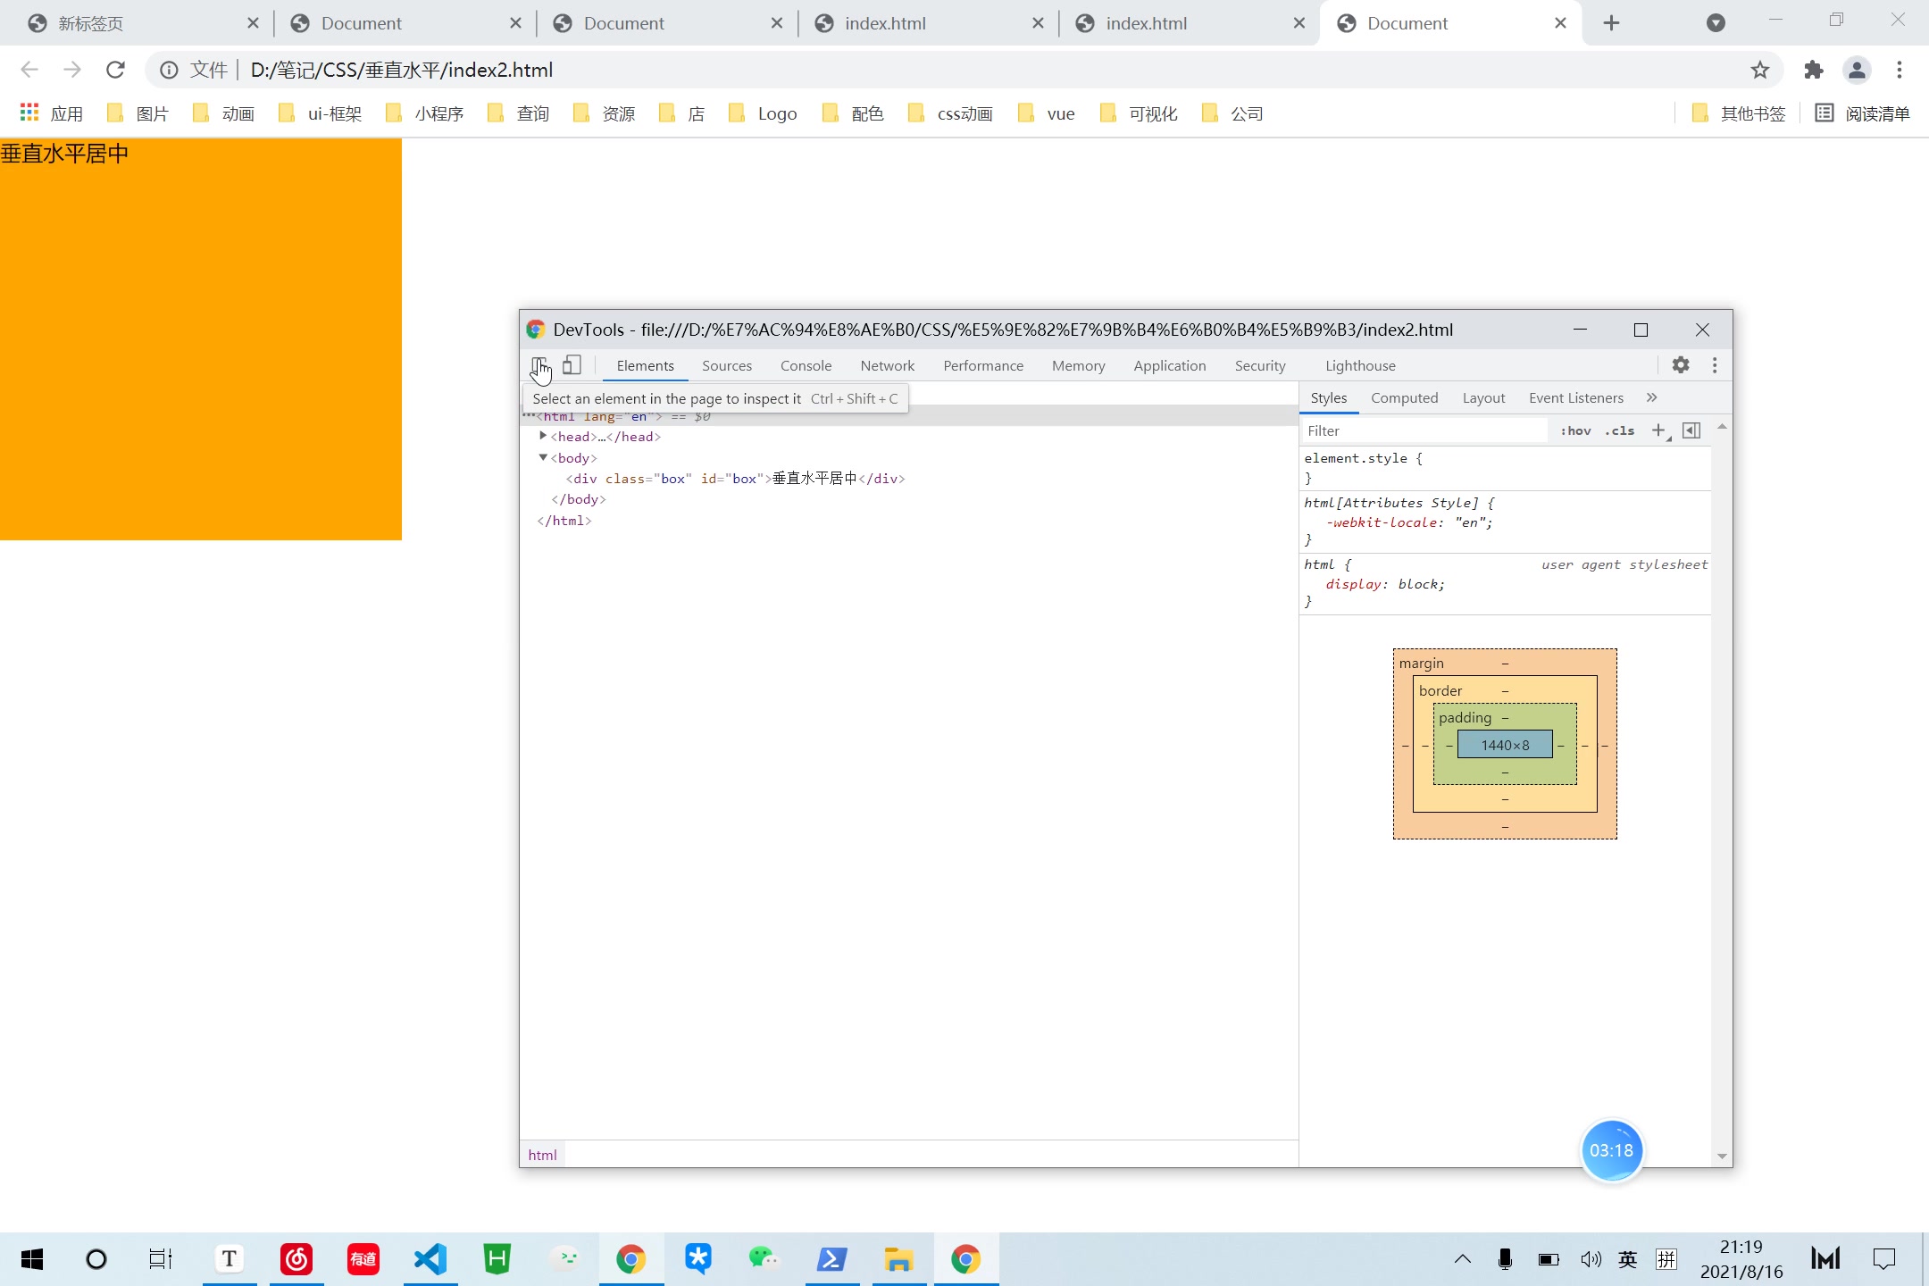
Task: Open the 阅读清单 reading list
Action: click(x=1863, y=113)
